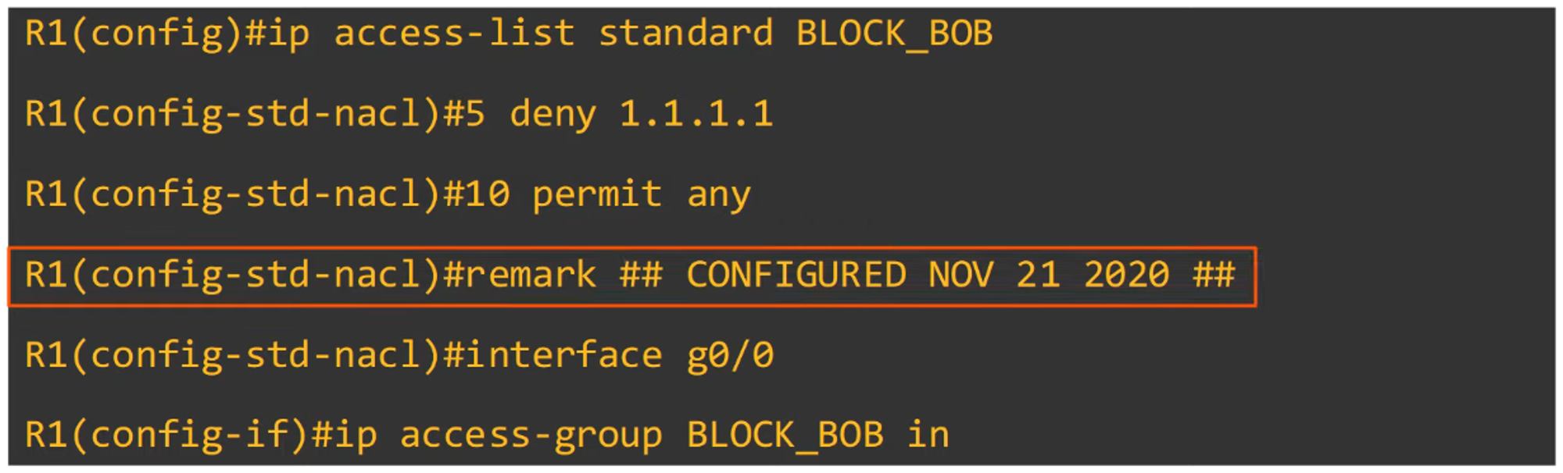The image size is (1563, 473).
Task: Click 'access-group' in the last line
Action: click(531, 435)
